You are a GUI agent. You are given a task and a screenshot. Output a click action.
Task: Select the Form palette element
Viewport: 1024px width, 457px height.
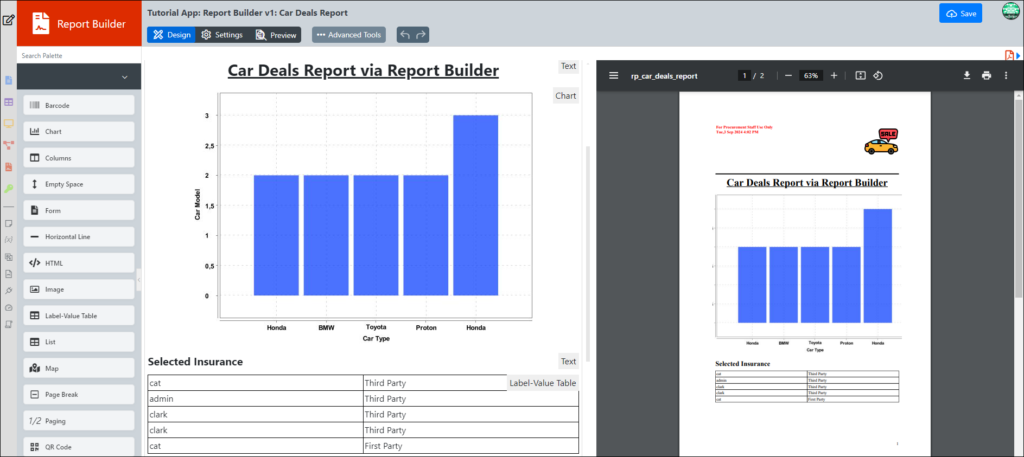(79, 210)
